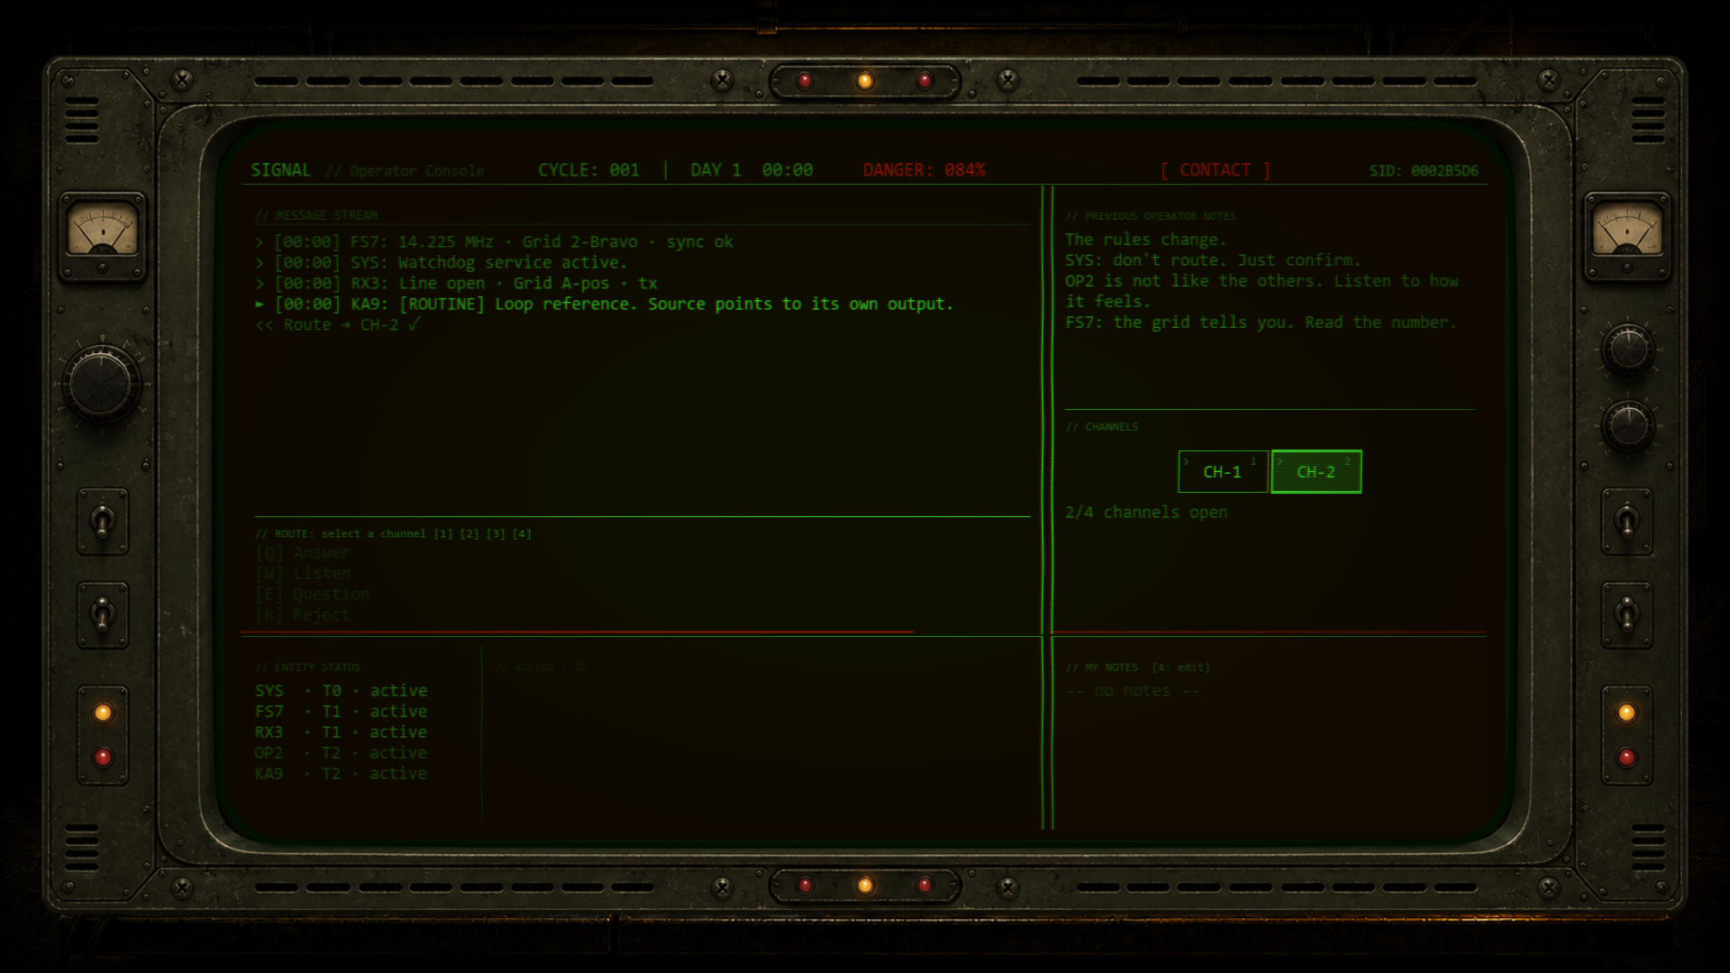Select the highlighted CH-2 channel button
The width and height of the screenshot is (1730, 973).
coord(1316,471)
